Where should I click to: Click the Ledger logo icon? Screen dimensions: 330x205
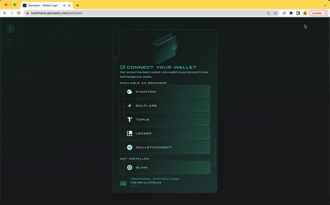(130, 133)
